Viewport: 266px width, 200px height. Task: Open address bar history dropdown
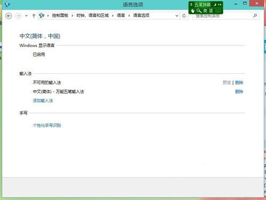177,16
